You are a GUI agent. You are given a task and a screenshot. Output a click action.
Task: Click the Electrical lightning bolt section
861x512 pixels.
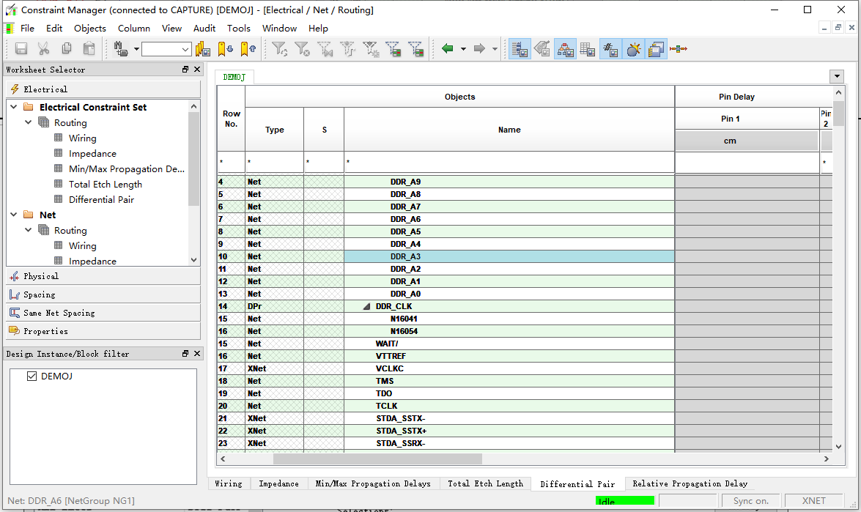click(103, 89)
